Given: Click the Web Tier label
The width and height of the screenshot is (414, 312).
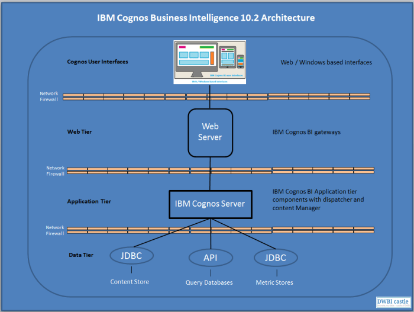Looking at the screenshot, I should pos(79,132).
